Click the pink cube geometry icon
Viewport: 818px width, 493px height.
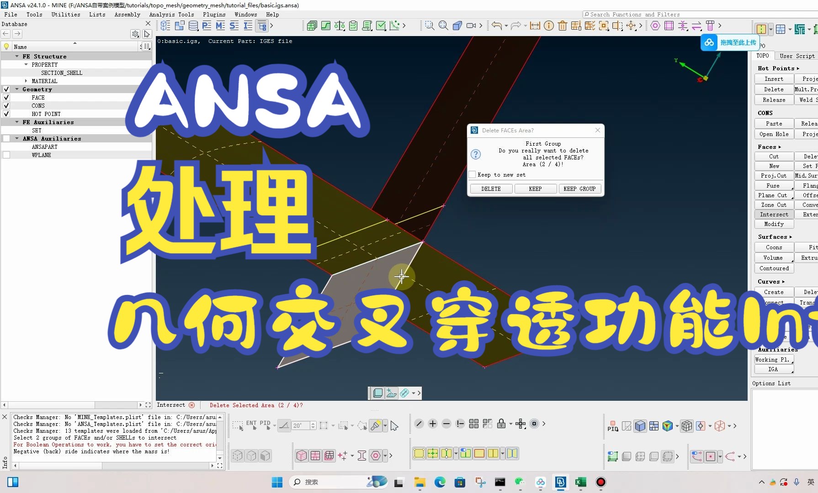302,455
